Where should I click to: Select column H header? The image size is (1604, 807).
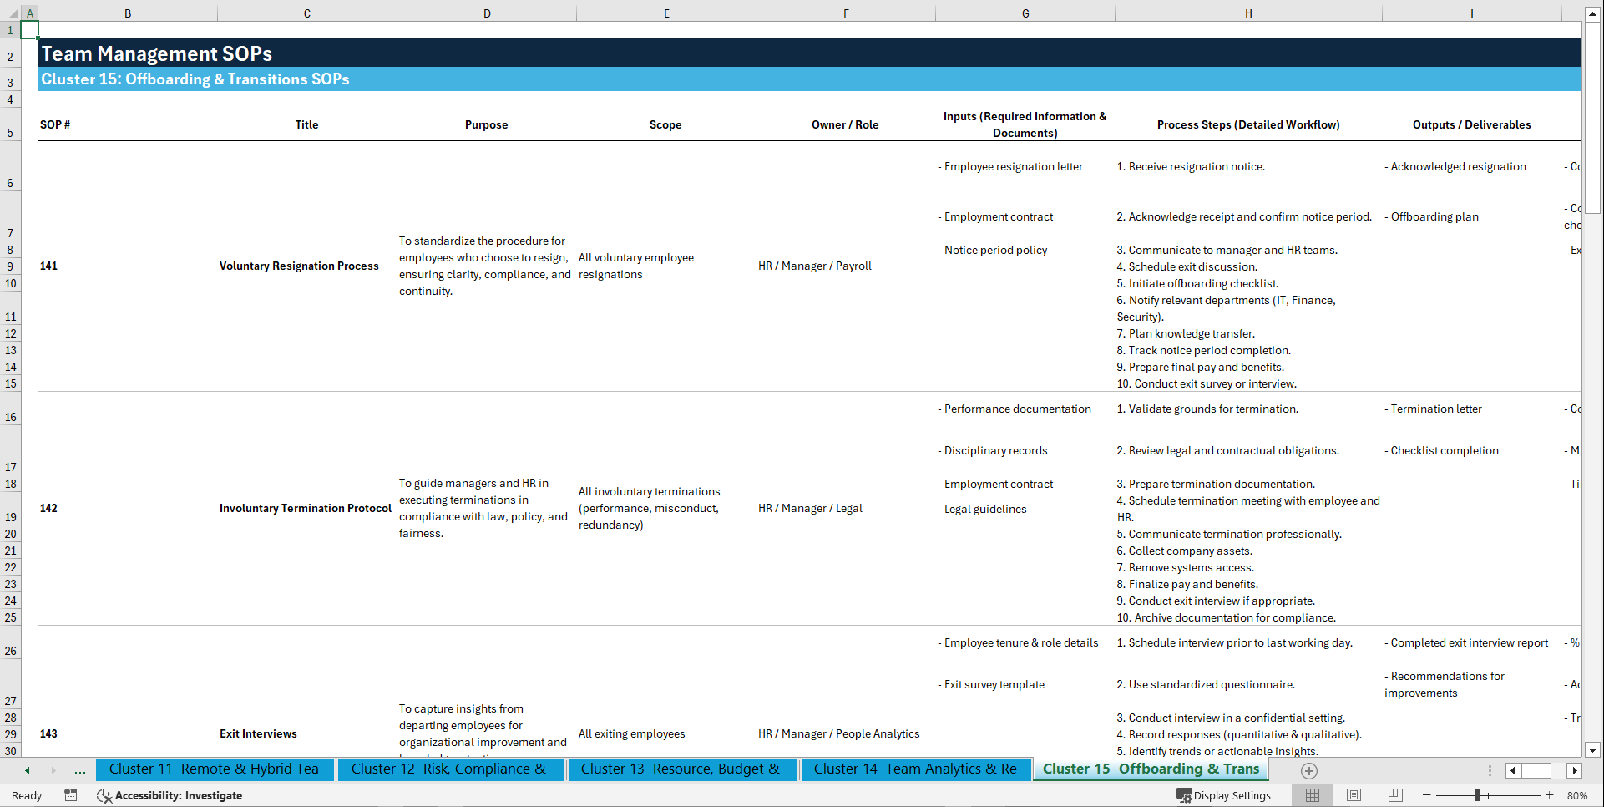pos(1247,13)
